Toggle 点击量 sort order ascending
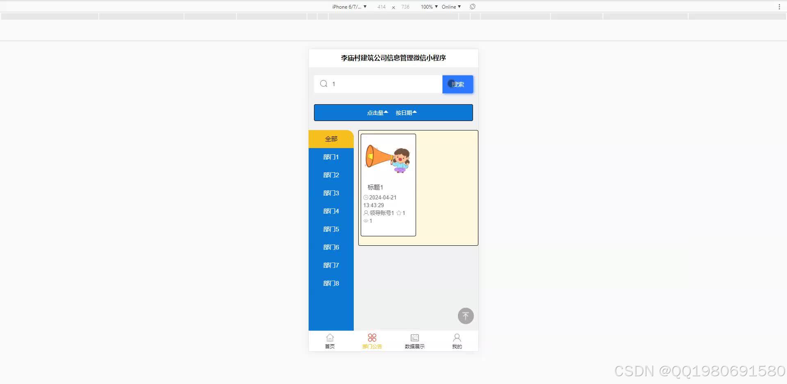The width and height of the screenshot is (787, 384). pyautogui.click(x=376, y=112)
